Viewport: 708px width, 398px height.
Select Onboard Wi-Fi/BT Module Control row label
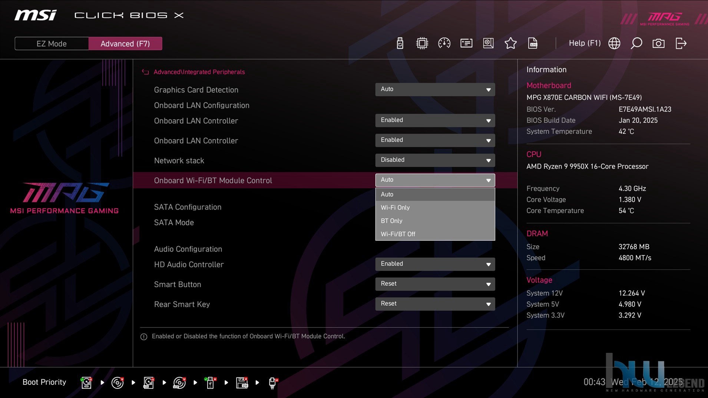213,180
